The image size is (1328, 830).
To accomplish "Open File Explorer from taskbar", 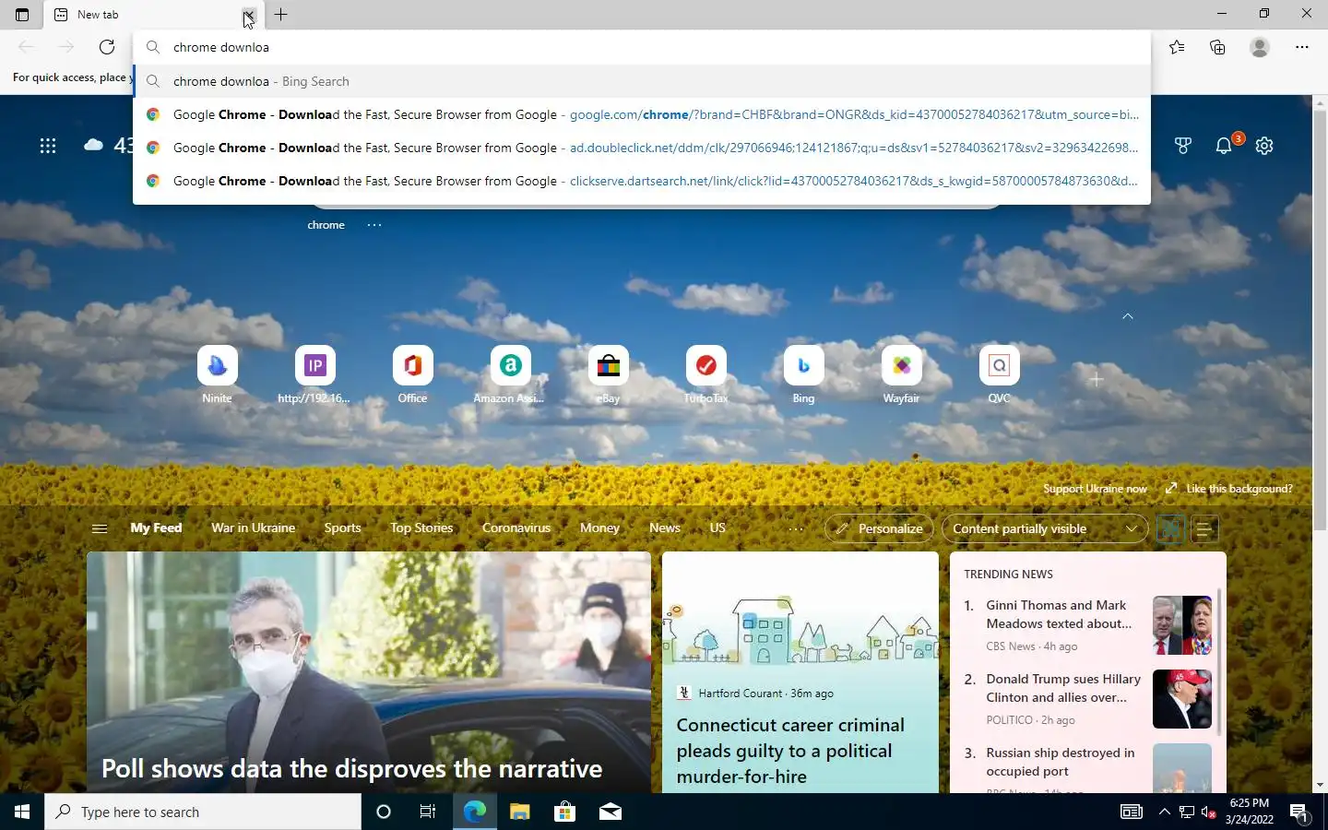I will (519, 812).
